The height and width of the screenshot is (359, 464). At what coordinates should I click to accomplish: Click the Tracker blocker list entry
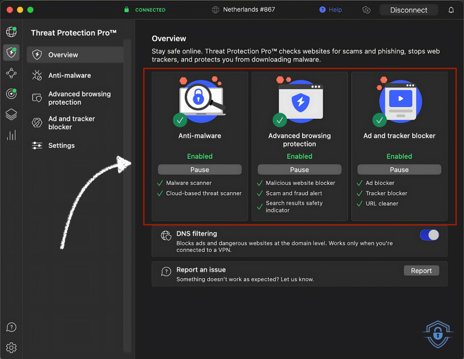(x=387, y=193)
